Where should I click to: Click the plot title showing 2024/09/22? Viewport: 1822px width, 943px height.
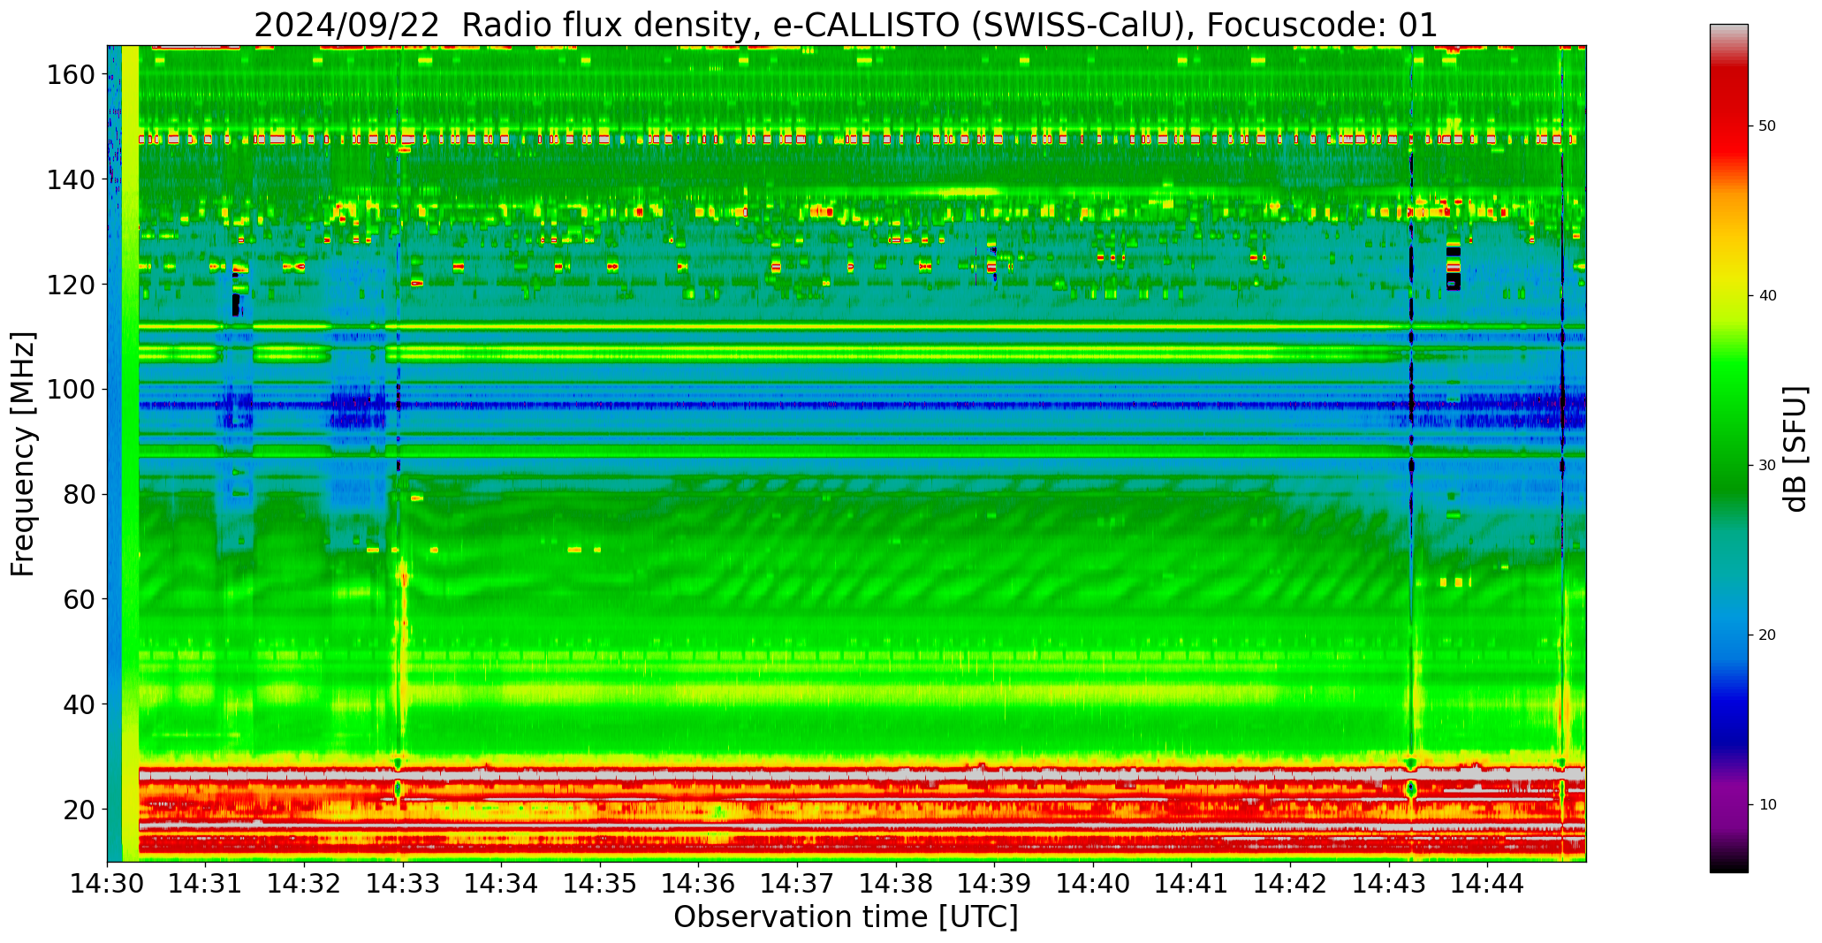(x=846, y=25)
